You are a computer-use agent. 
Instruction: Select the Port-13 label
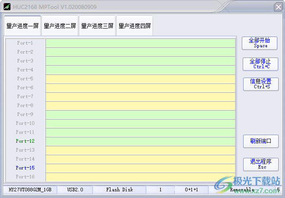tap(25, 150)
